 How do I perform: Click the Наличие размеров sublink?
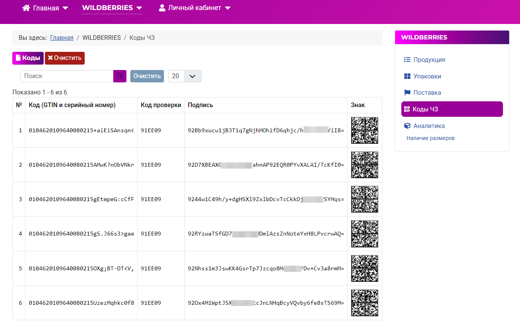pos(430,138)
